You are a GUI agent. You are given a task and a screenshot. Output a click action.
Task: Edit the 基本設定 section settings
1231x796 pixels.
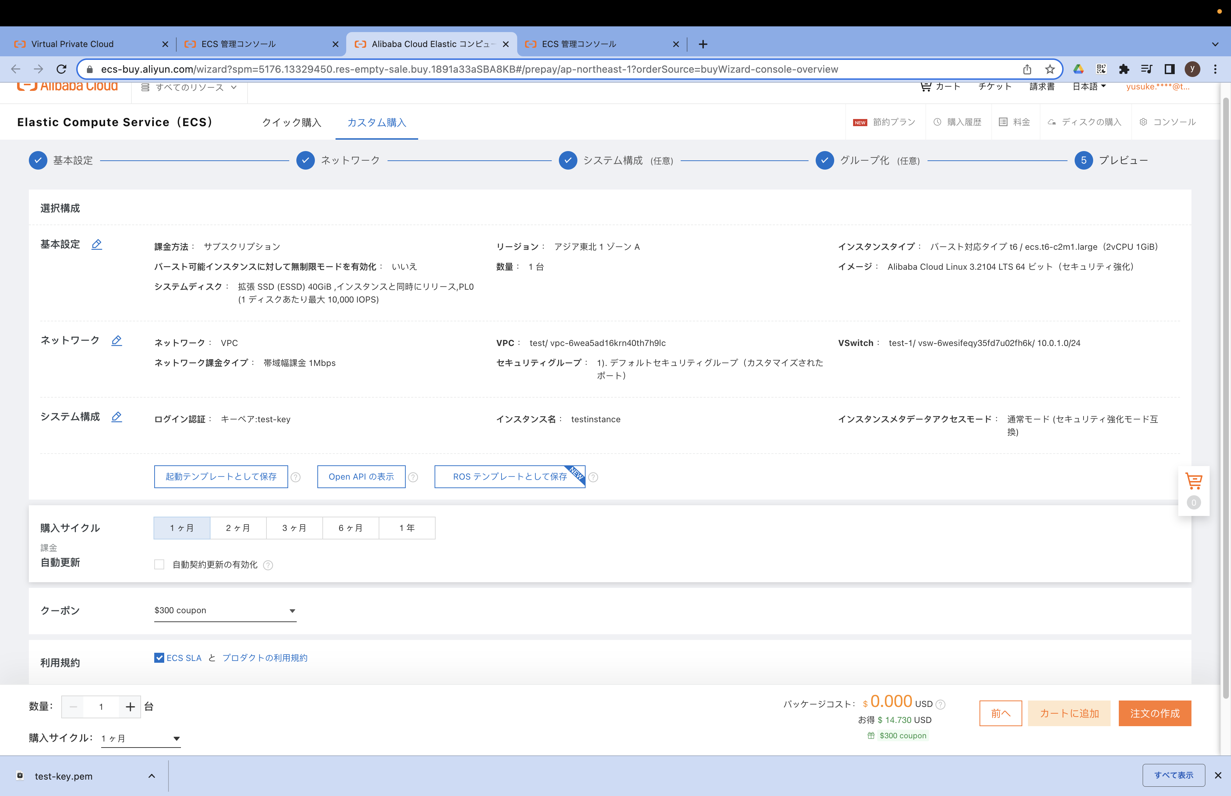tap(97, 244)
